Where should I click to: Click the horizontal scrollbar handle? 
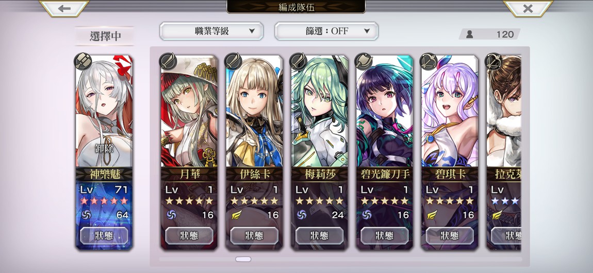click(x=243, y=259)
